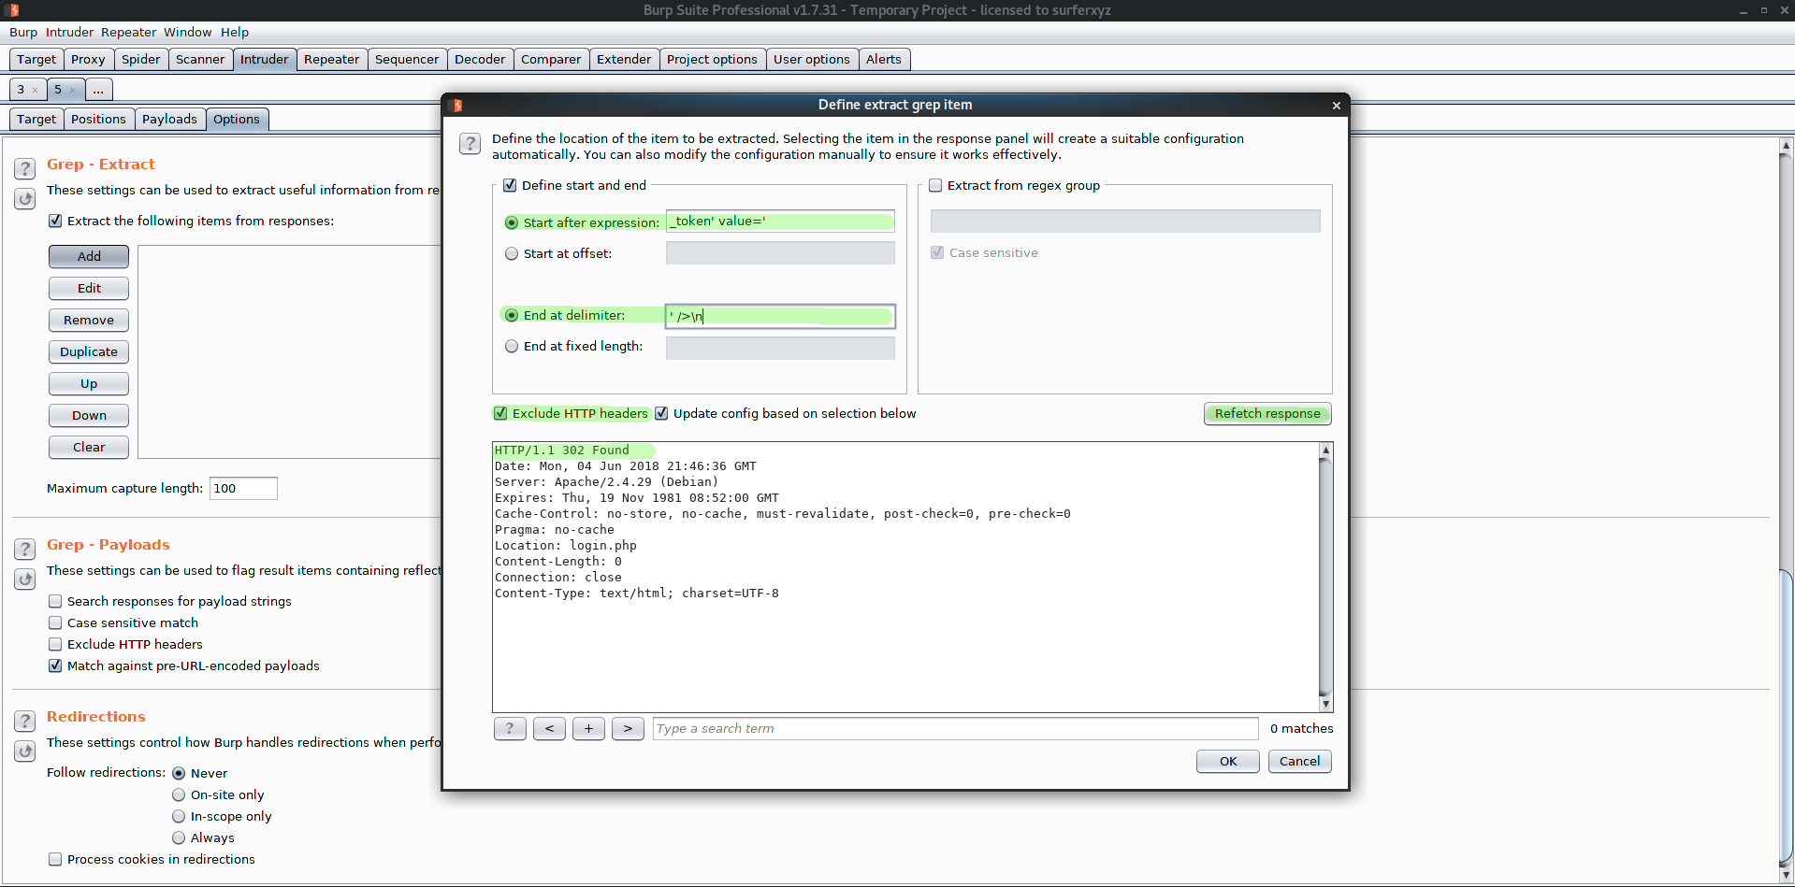Select Start at offset radio button
The width and height of the screenshot is (1795, 887).
512,253
